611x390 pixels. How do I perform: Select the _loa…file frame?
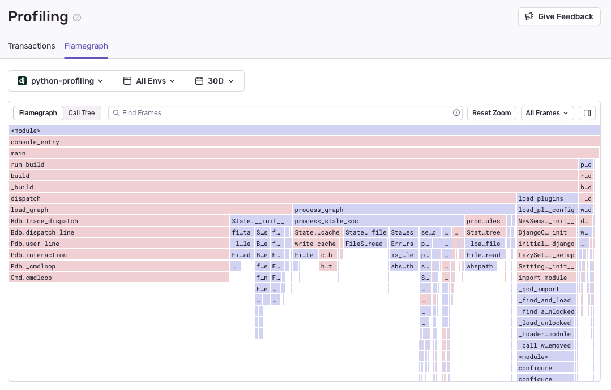(485, 243)
